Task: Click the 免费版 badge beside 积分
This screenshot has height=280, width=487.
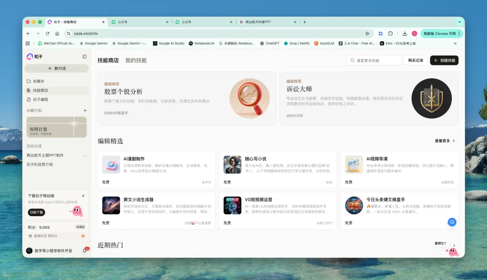Action: [x=80, y=227]
